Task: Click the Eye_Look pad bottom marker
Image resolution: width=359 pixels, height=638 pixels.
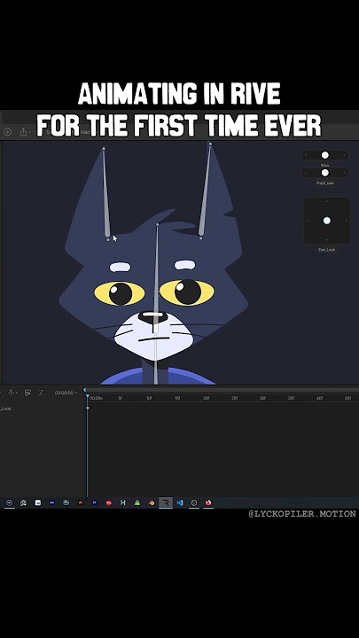Action: (x=327, y=239)
